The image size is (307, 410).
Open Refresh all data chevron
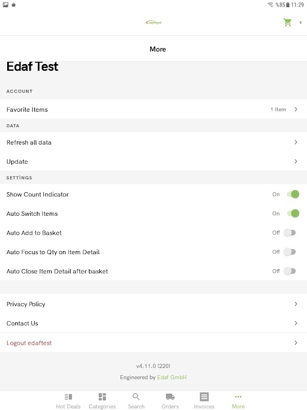point(296,142)
